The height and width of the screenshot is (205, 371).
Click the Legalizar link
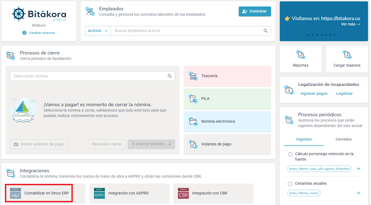344,93
